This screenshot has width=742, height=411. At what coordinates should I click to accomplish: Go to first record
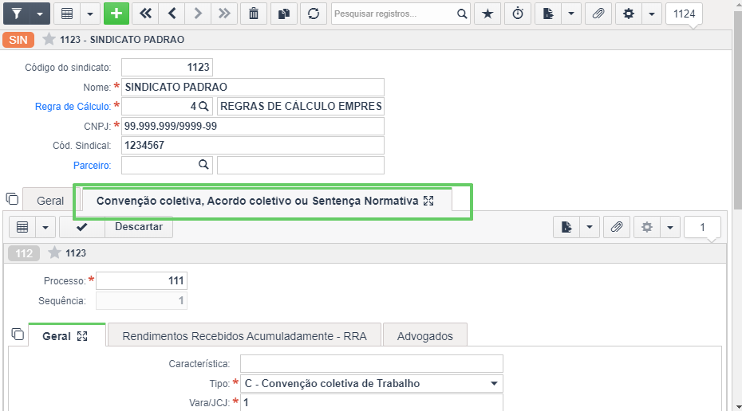pyautogui.click(x=145, y=14)
